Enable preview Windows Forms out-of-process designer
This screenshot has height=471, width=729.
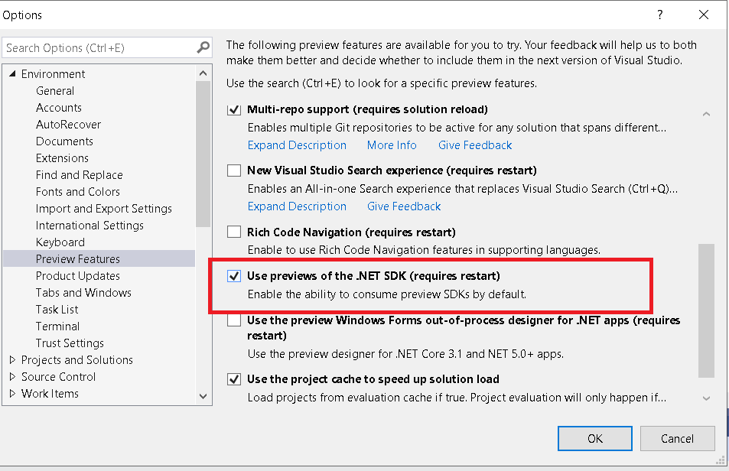click(x=233, y=320)
